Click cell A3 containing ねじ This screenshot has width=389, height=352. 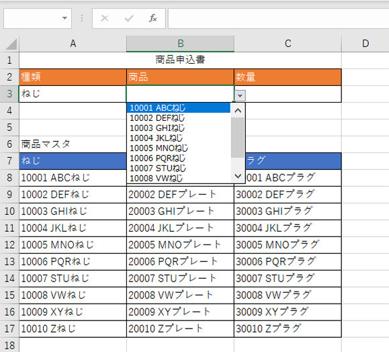point(73,94)
